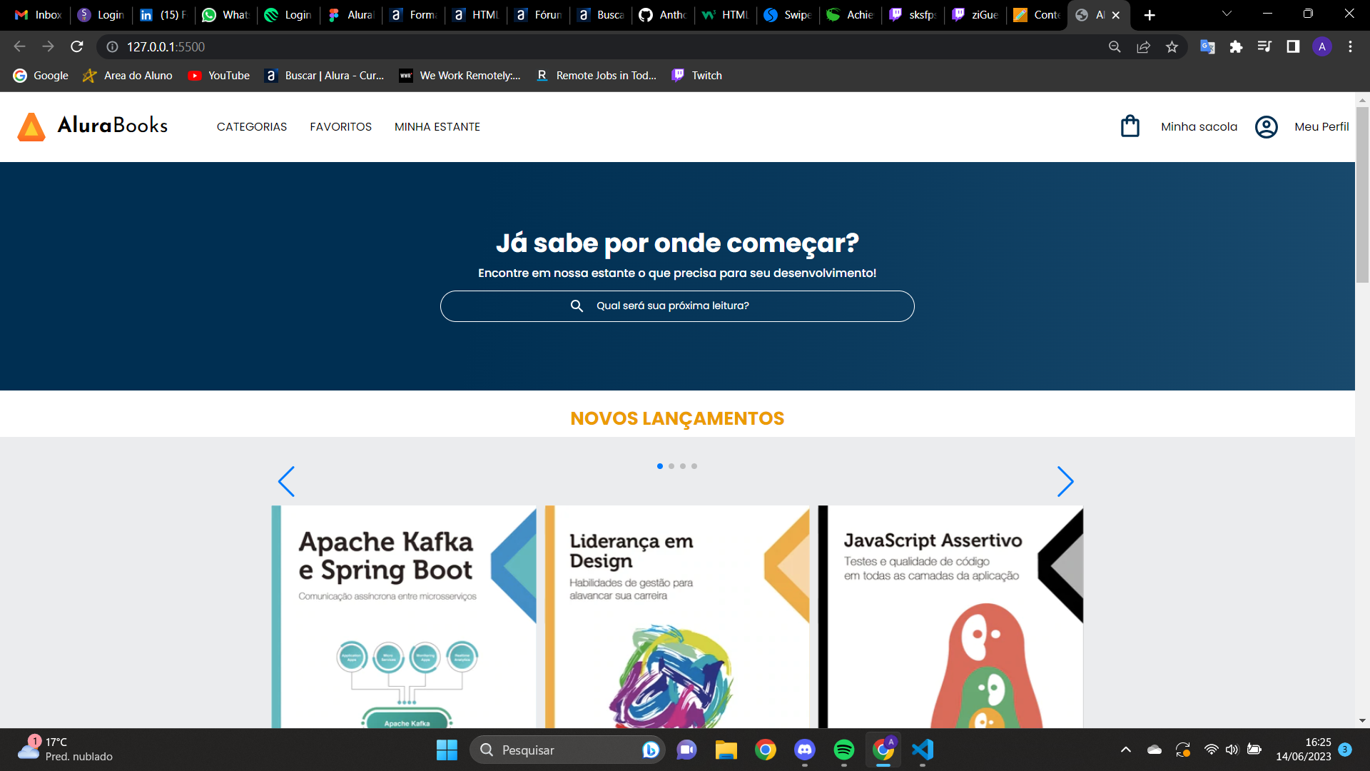Open Chrome three-dot menu
The height and width of the screenshot is (771, 1370).
coord(1350,46)
